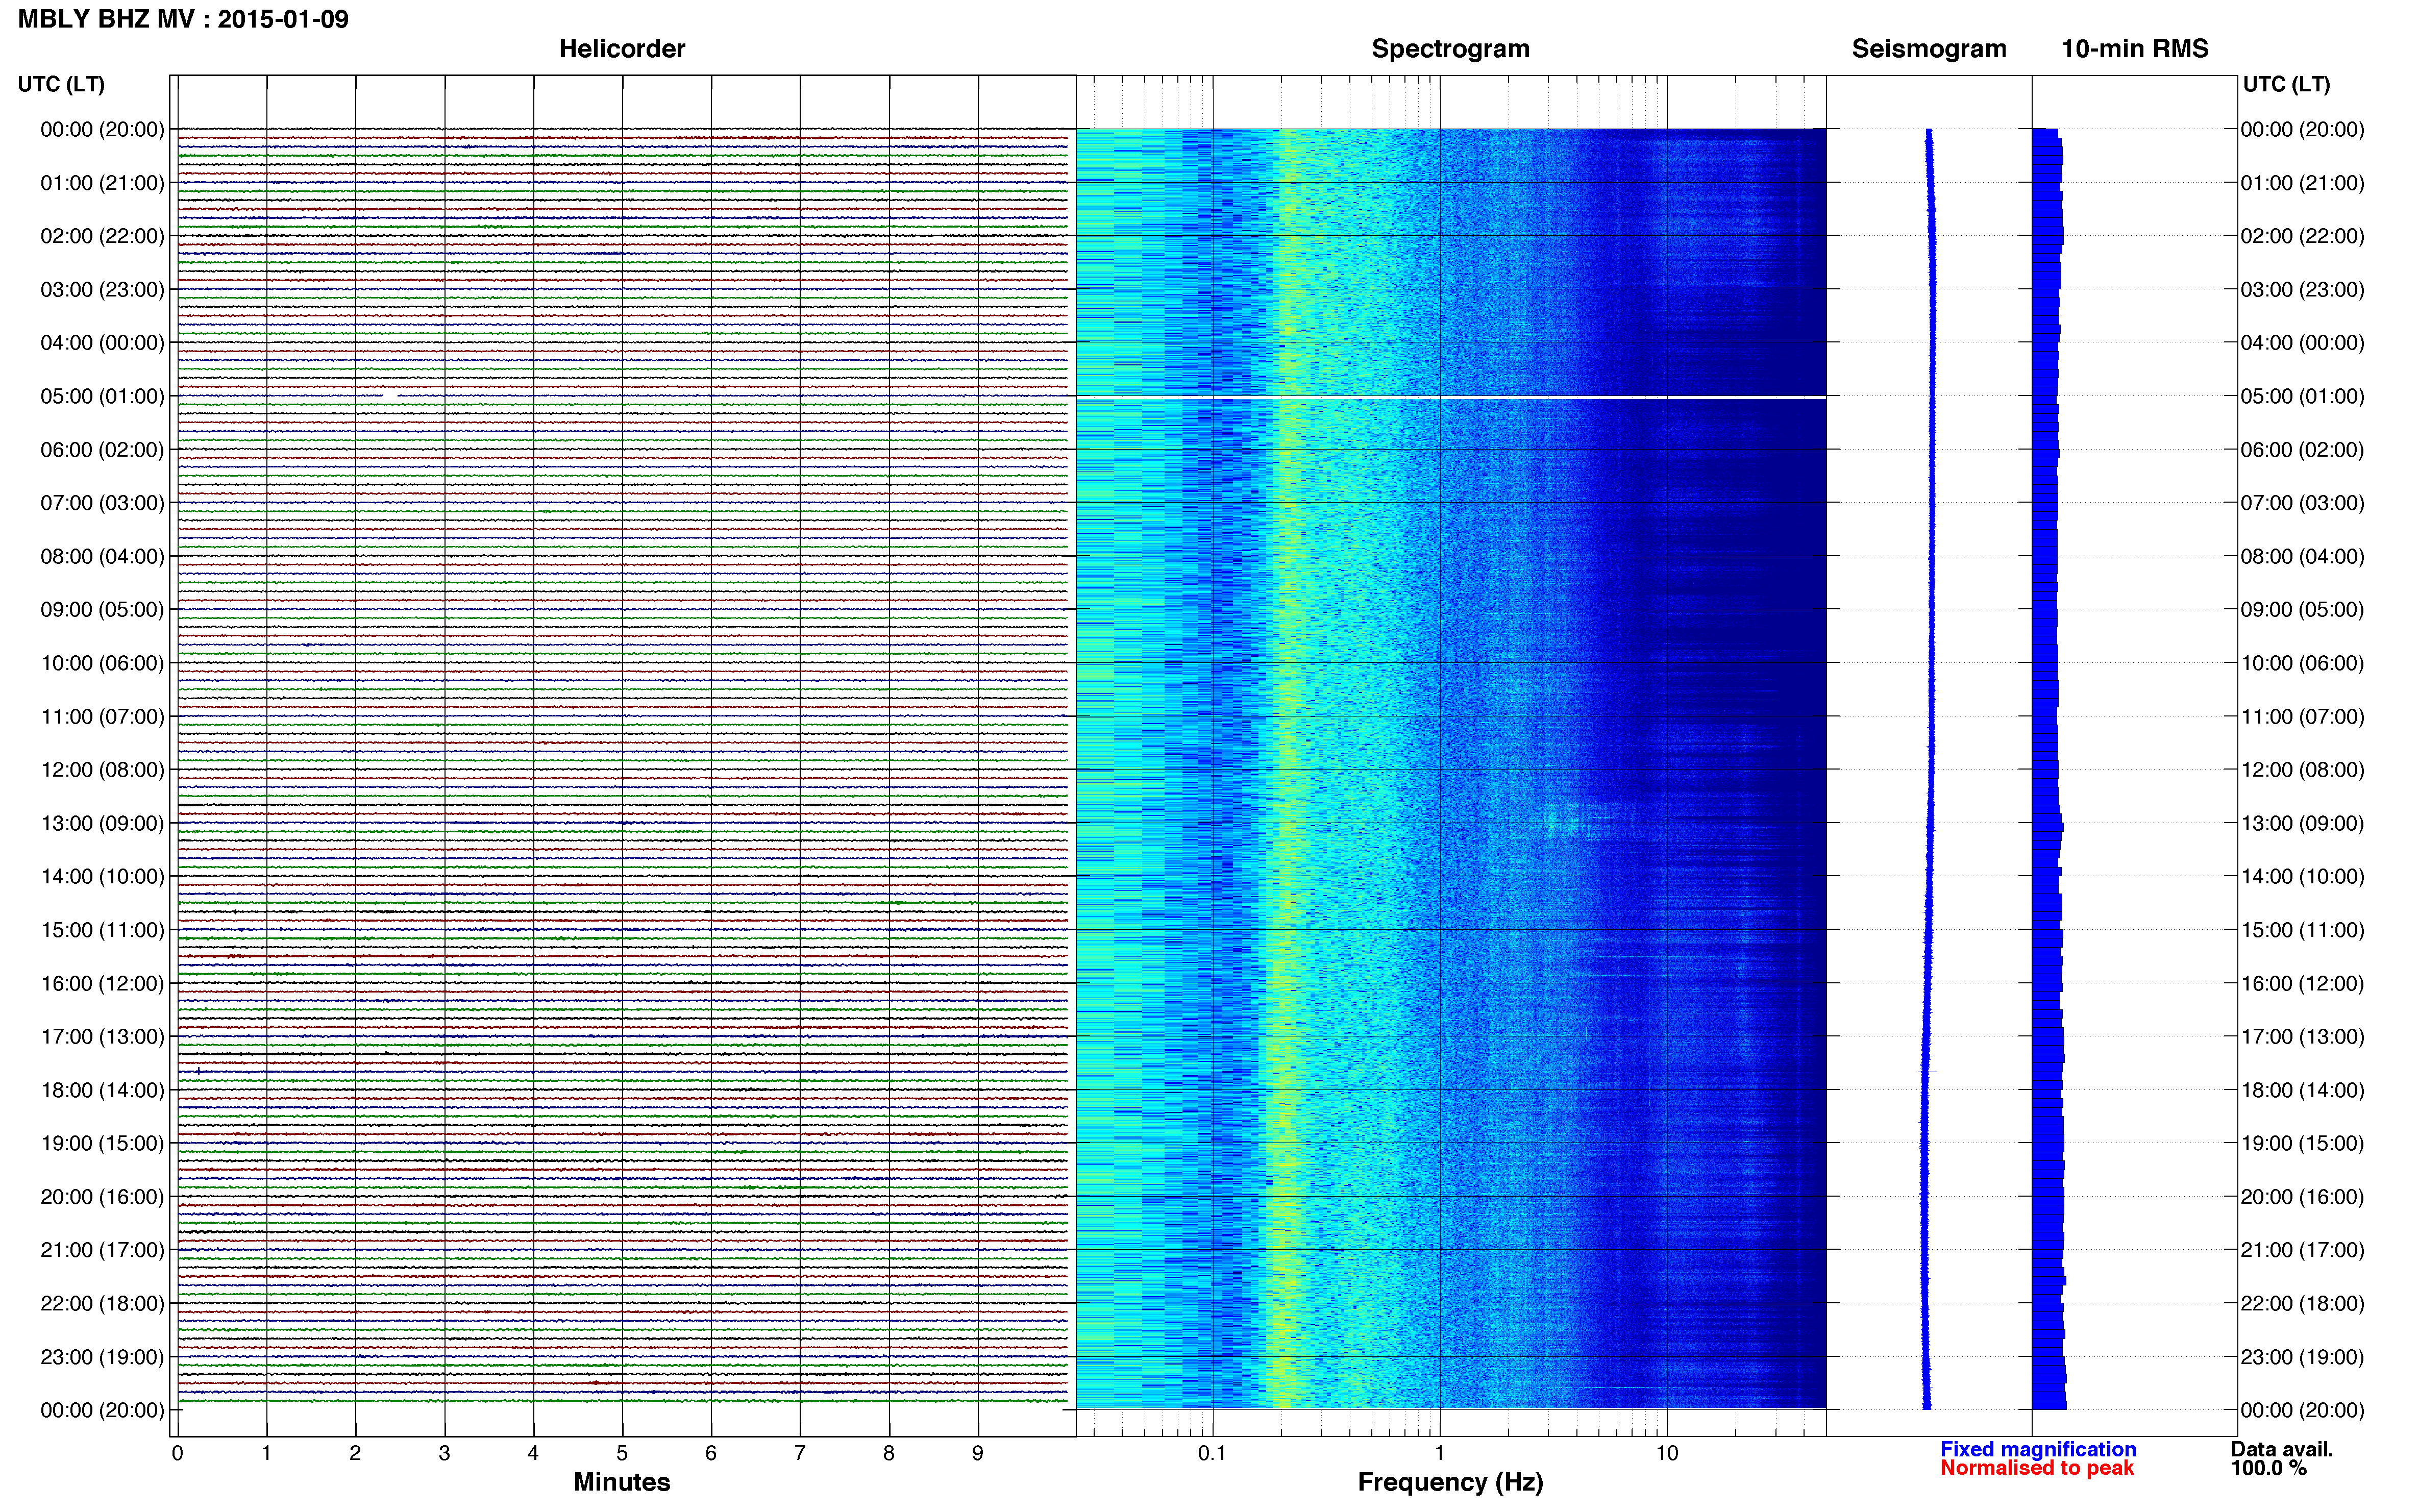2419x1512 pixels.
Task: Click the 'Normalised to peak' legend text
Action: pyautogui.click(x=2037, y=1468)
